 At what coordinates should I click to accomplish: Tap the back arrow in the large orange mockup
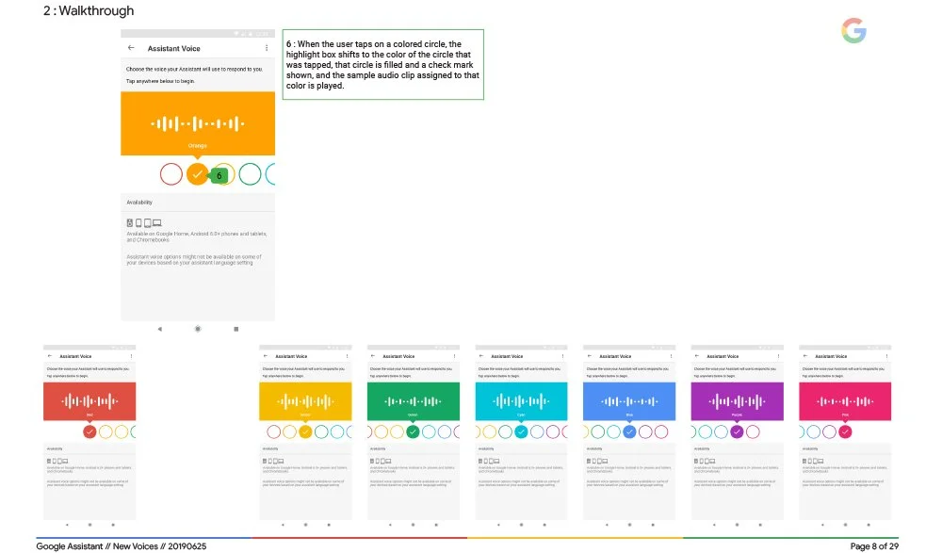click(x=131, y=48)
